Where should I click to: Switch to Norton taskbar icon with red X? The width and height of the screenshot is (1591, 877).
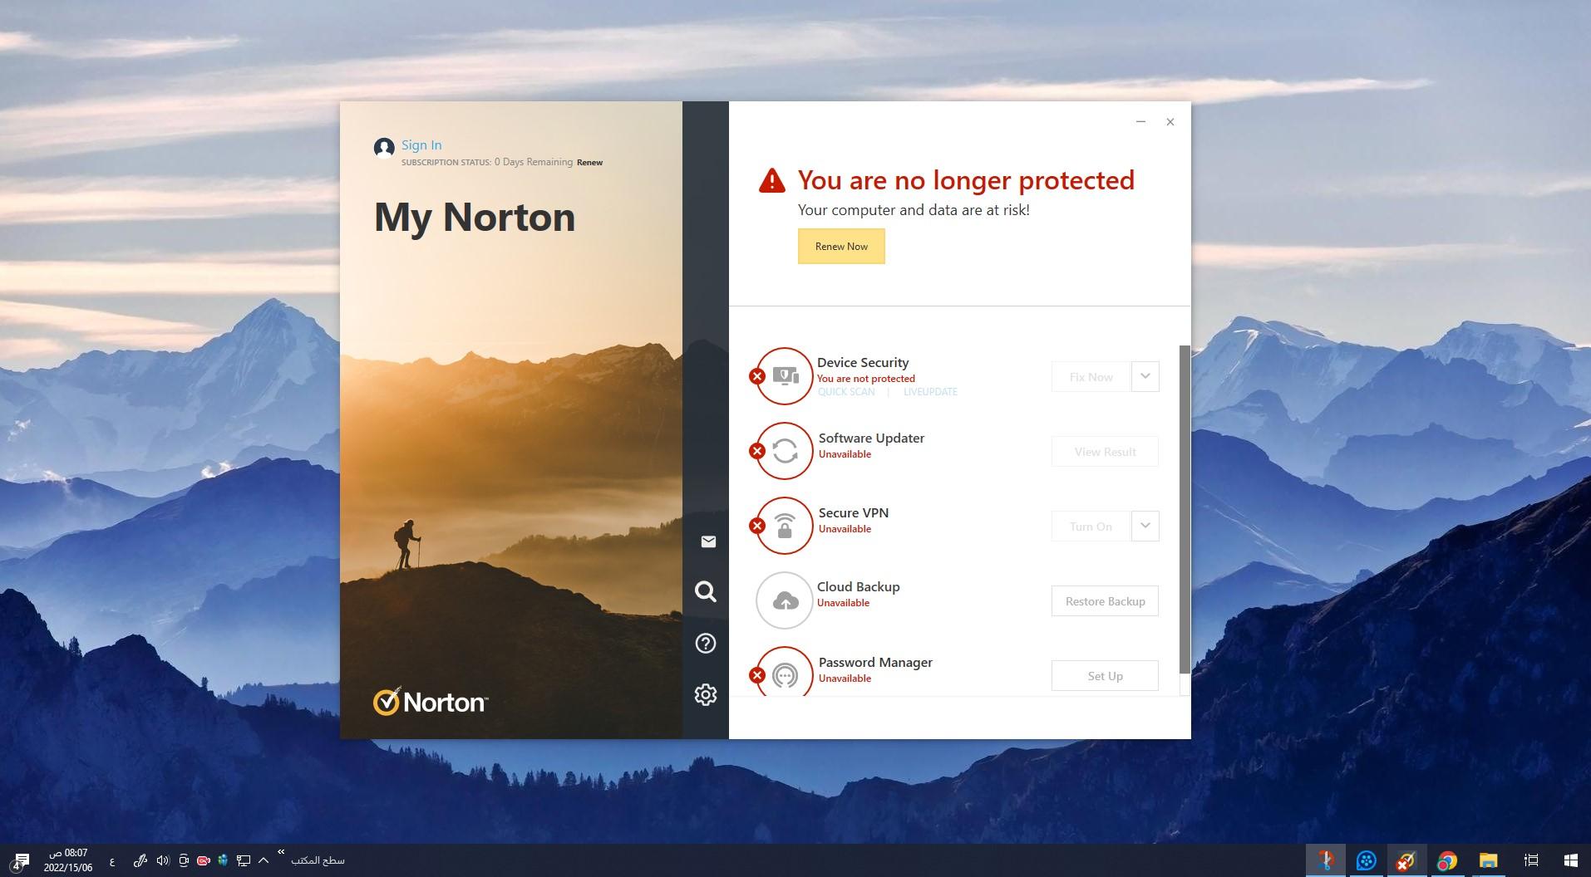point(1406,860)
